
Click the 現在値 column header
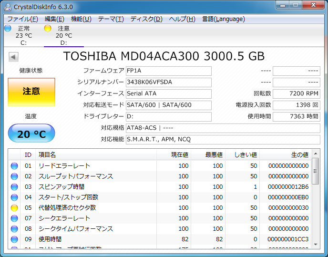pos(174,155)
